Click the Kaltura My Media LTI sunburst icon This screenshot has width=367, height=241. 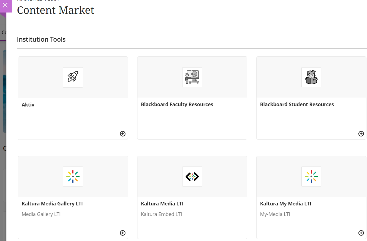[x=311, y=177]
